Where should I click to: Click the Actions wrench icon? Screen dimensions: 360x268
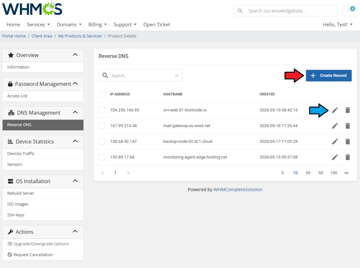pyautogui.click(x=11, y=232)
